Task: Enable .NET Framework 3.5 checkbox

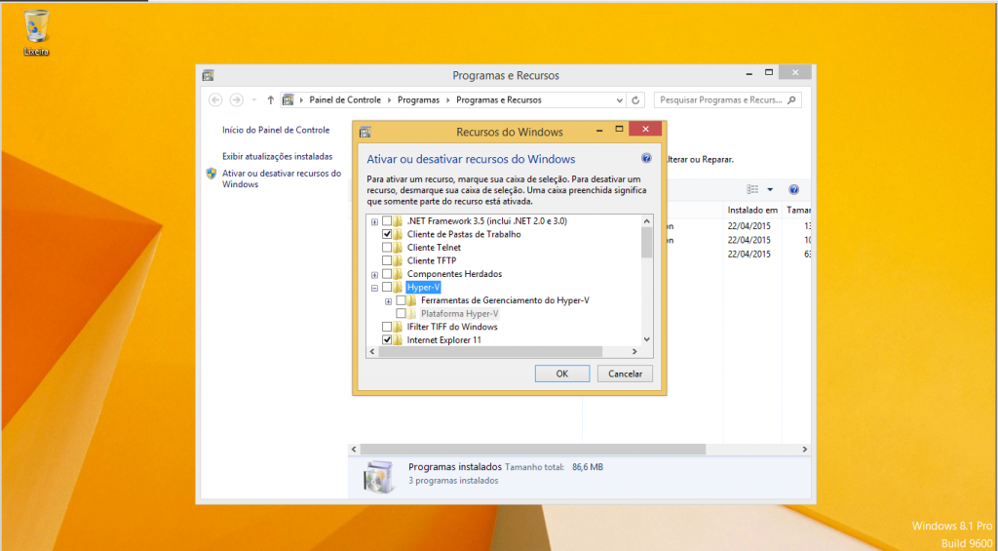Action: coord(387,221)
